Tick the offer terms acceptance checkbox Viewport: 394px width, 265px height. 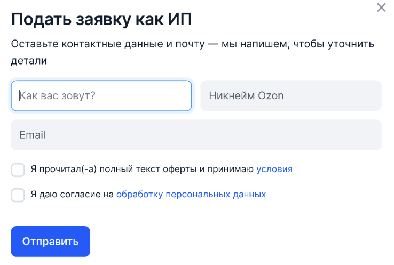coord(18,170)
